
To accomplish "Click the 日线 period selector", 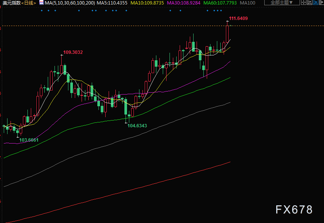I will pos(29,3).
